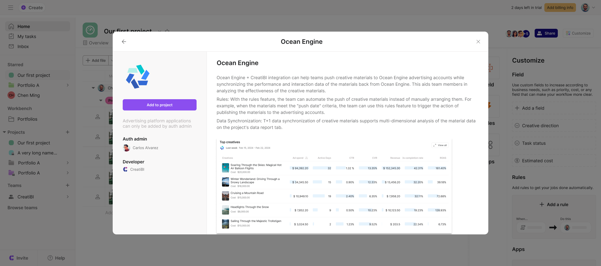This screenshot has height=266, width=601.
Task: Click the back arrow in the Ocean Engine dialog
Action: tap(124, 42)
